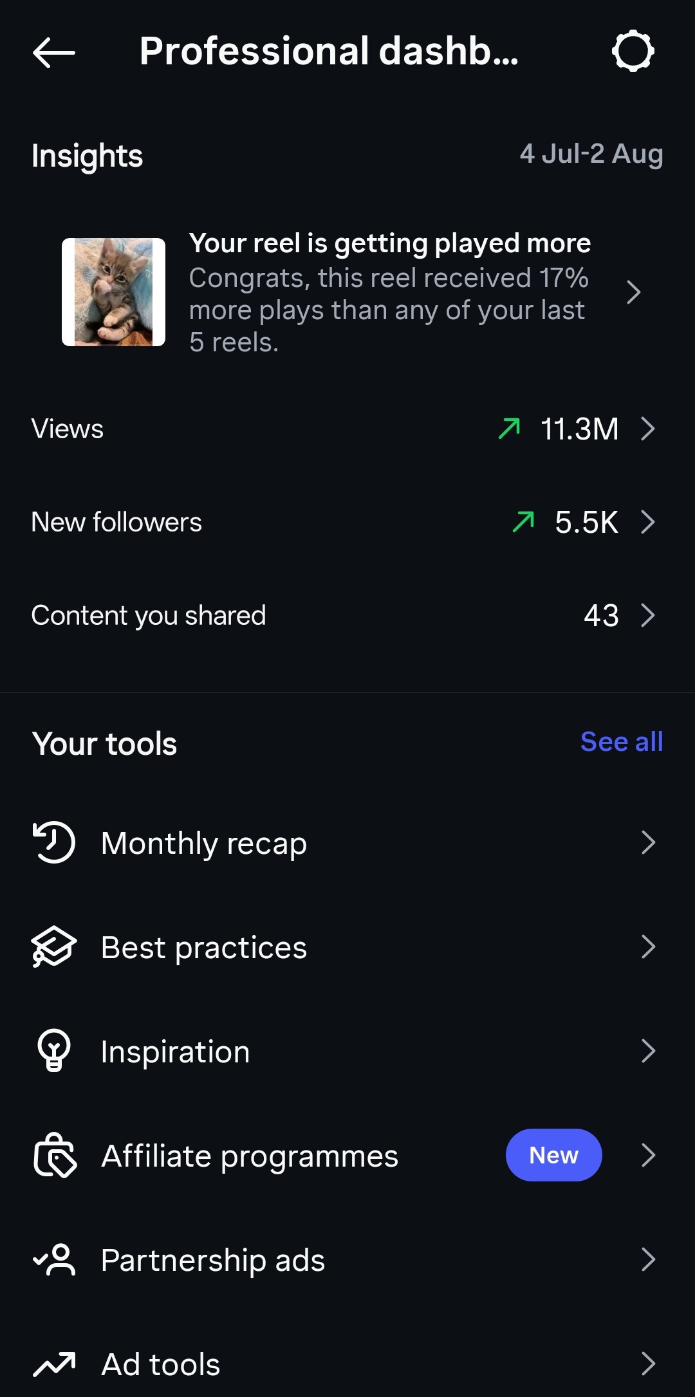695x1397 pixels.
Task: Tap the Partnership ads person icon
Action: (x=54, y=1259)
